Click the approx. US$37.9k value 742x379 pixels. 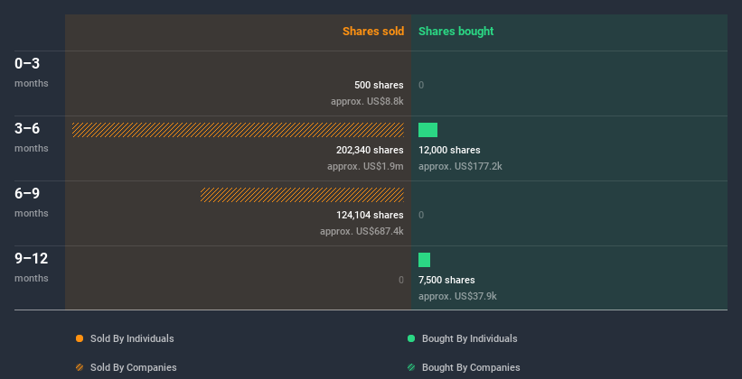tap(457, 296)
